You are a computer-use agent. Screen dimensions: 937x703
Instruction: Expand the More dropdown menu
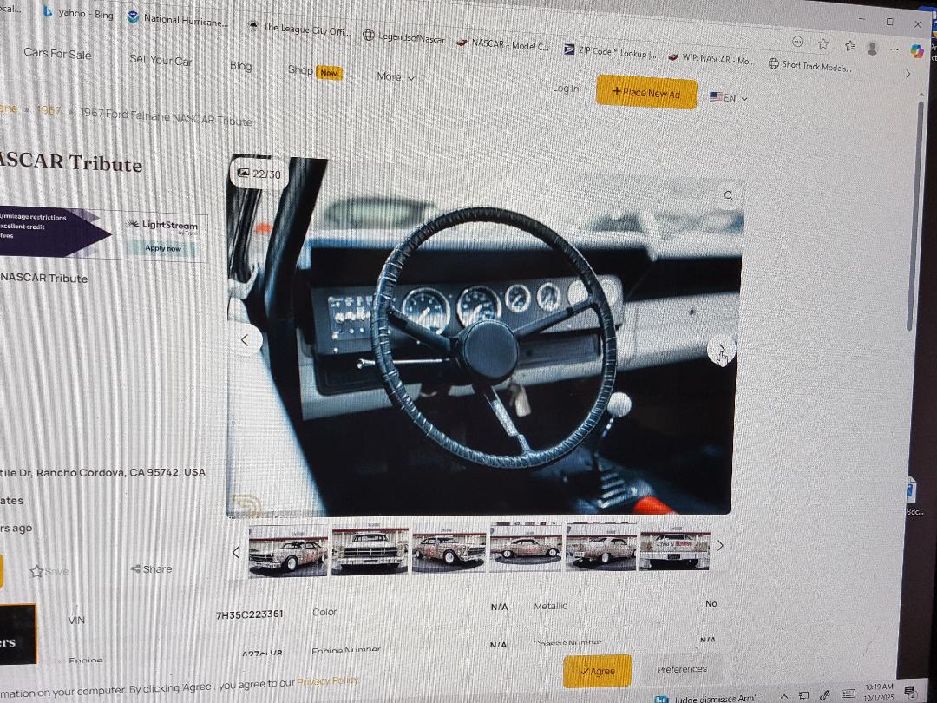click(395, 76)
